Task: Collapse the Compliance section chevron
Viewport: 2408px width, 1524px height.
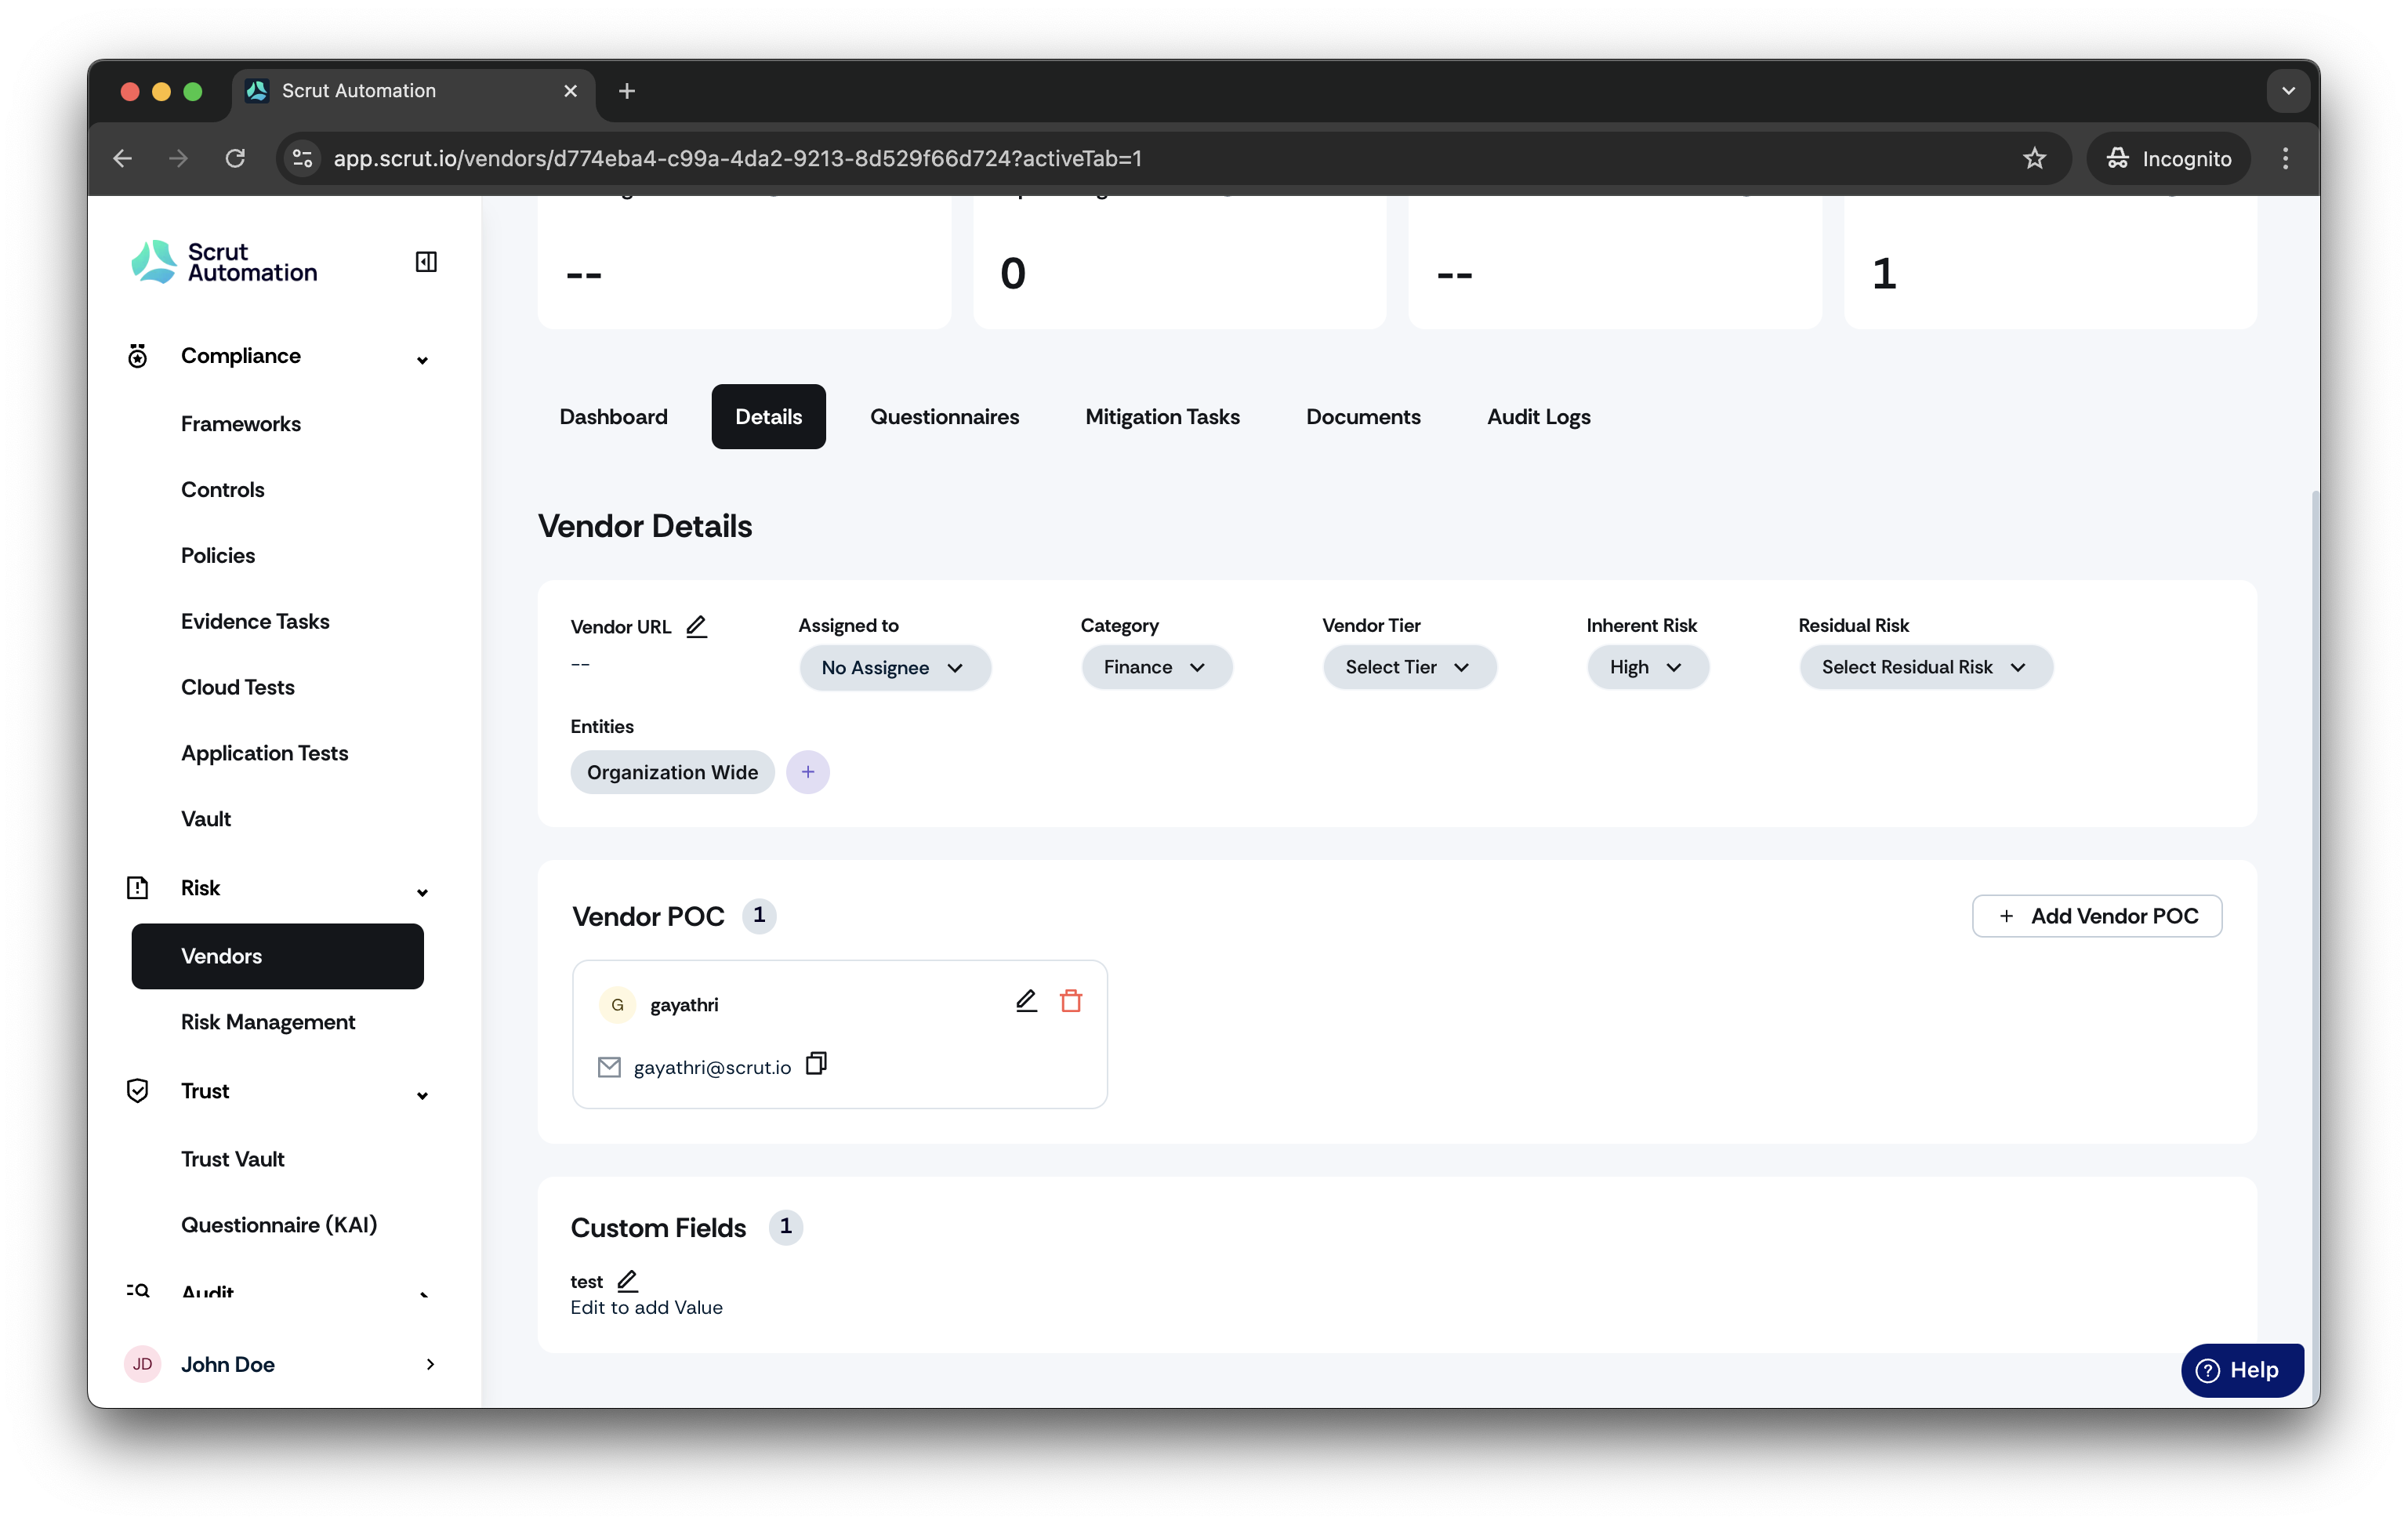Action: pyautogui.click(x=422, y=360)
